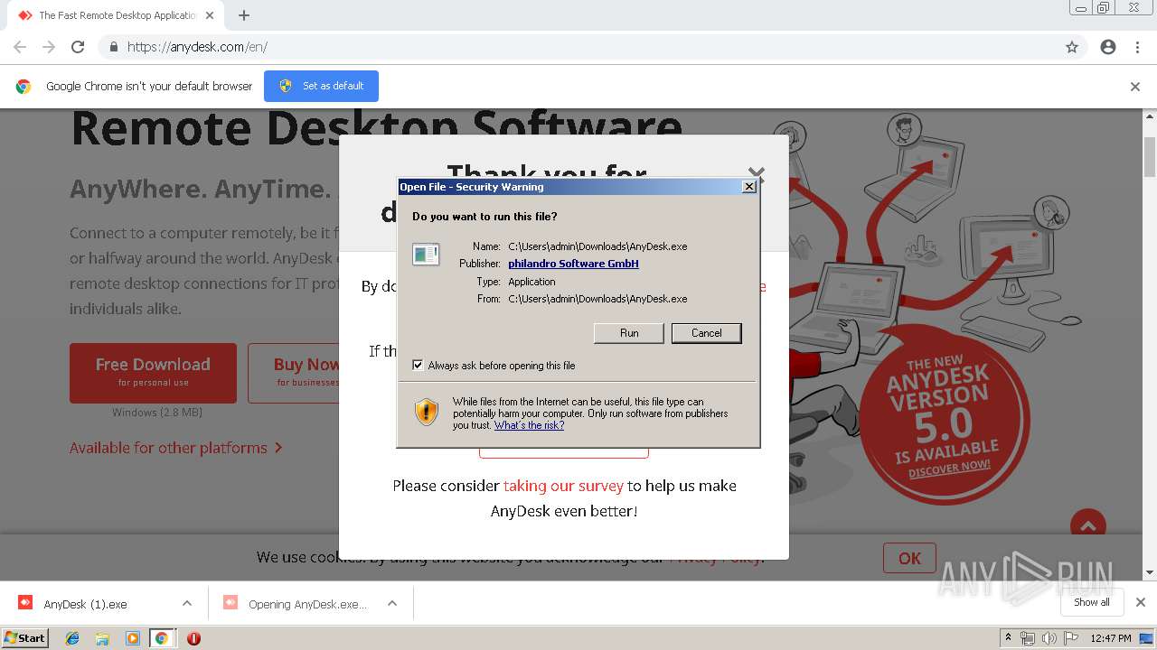Viewport: 1157px width, 650px height.
Task: Click Show all downloads
Action: (1091, 602)
